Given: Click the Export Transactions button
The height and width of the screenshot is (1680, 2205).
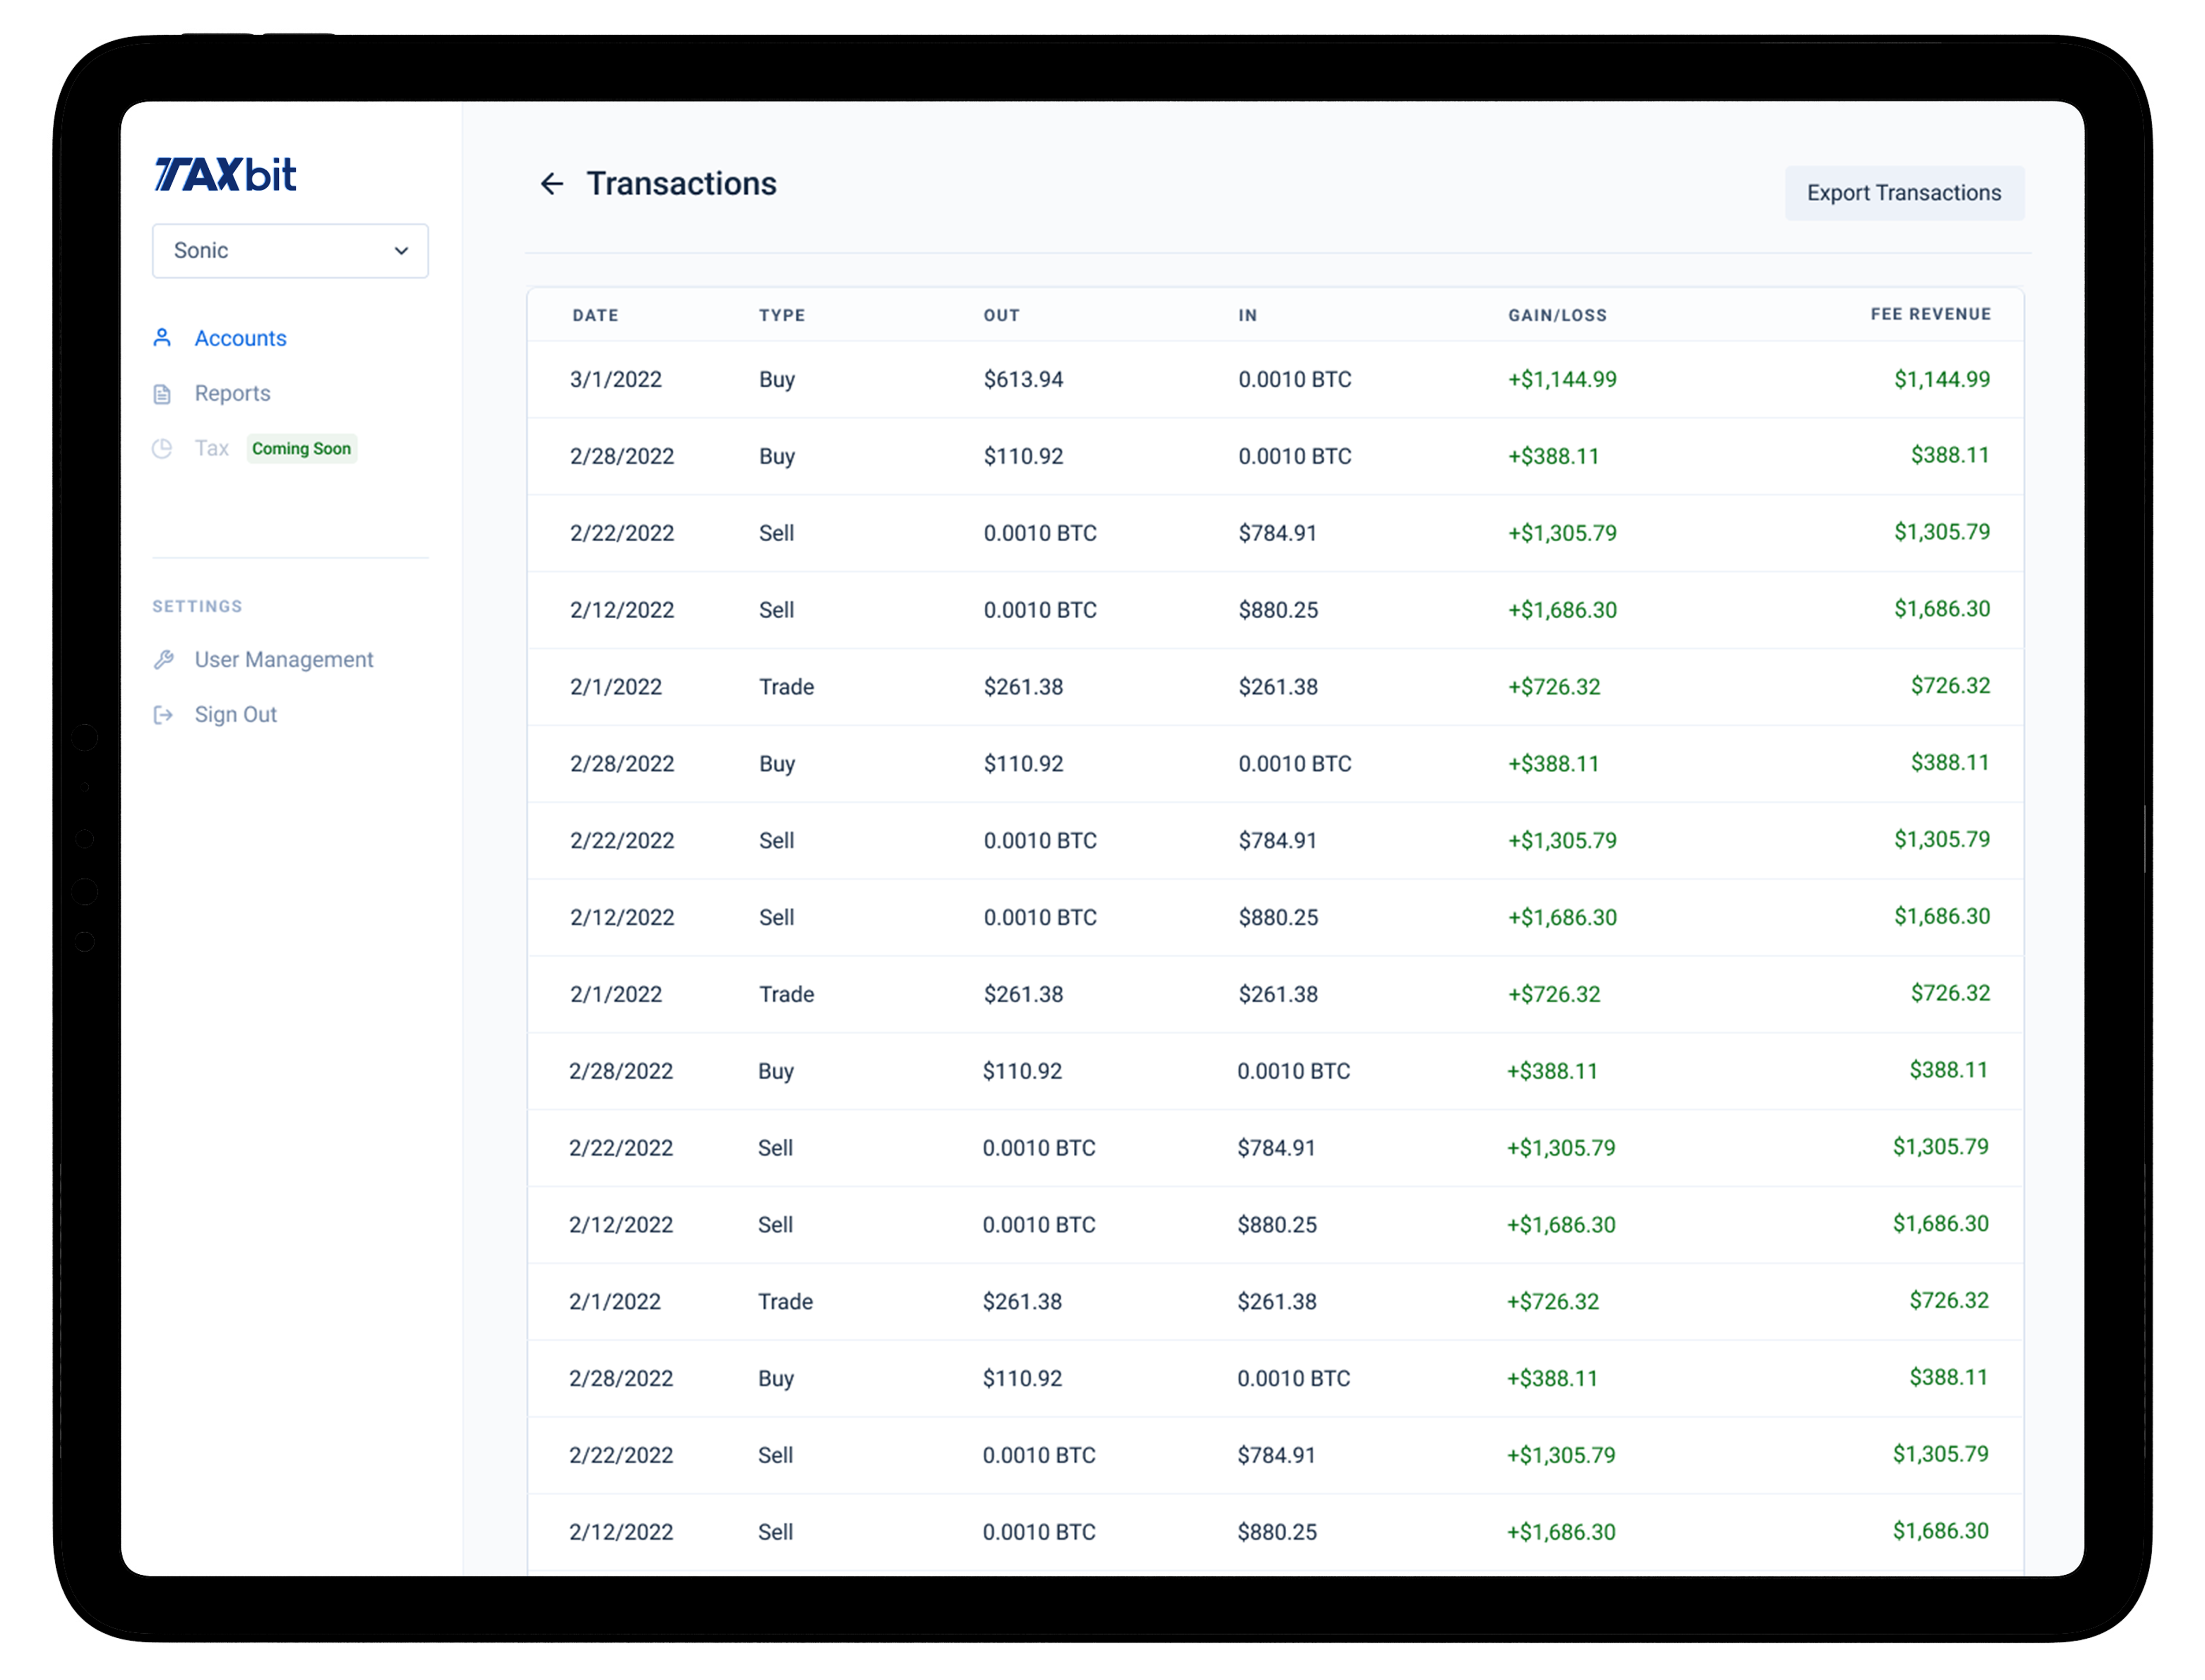Looking at the screenshot, I should click(x=1904, y=193).
